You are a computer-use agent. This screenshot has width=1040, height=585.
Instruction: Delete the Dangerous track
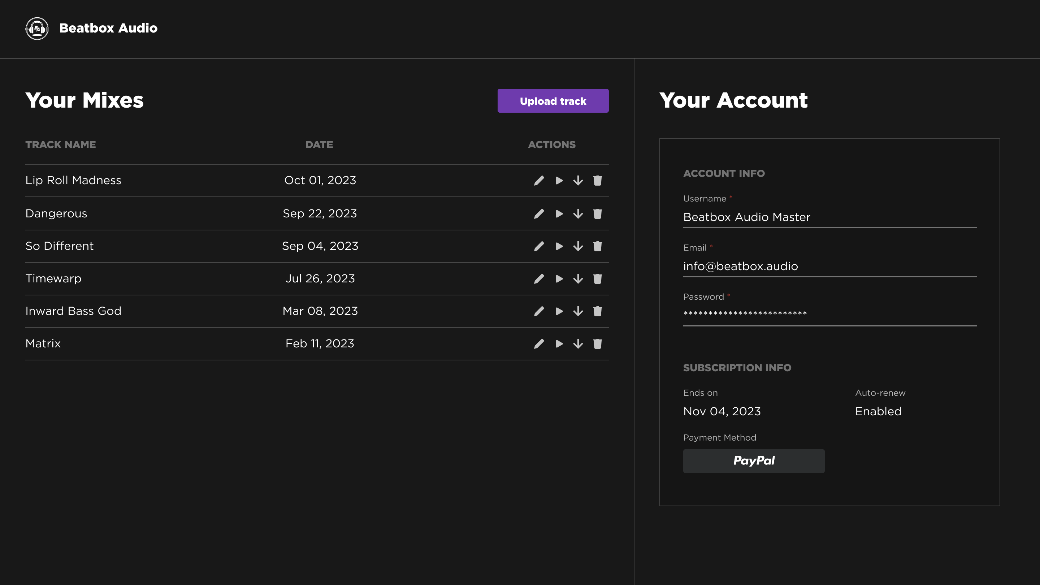(598, 213)
